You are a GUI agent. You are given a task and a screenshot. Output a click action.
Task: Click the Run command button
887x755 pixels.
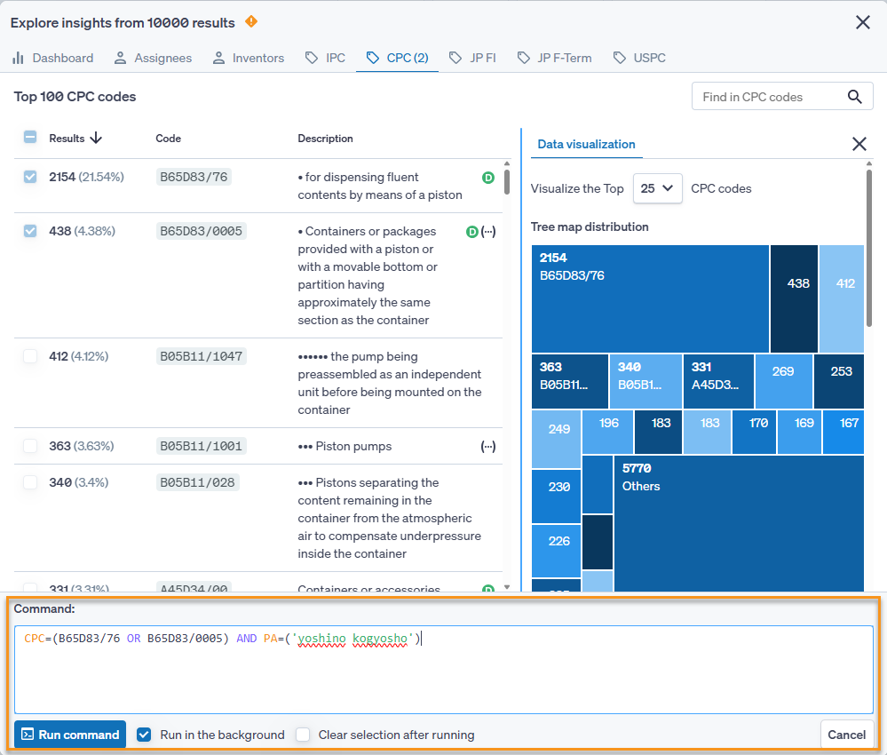coord(70,735)
